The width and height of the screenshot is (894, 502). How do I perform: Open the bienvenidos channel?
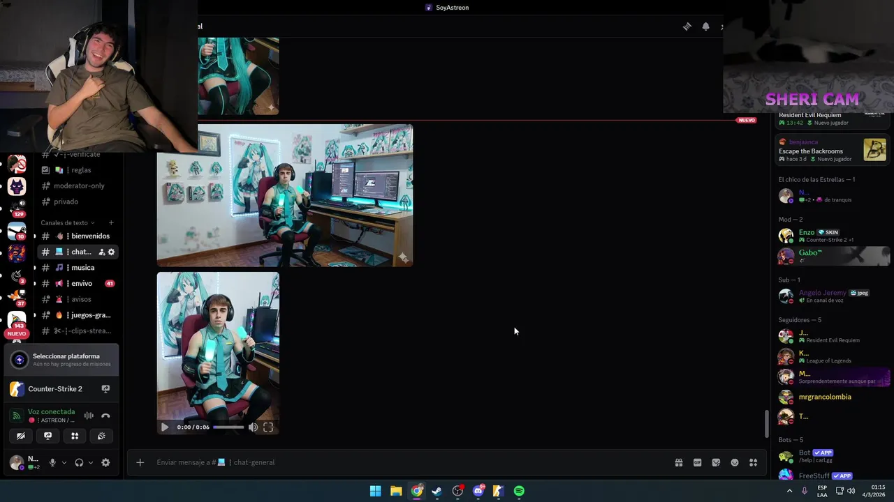coord(77,236)
